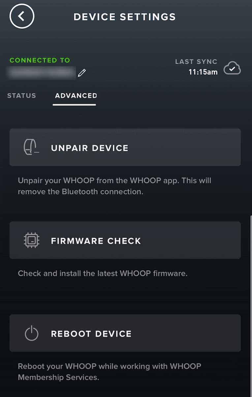This screenshot has width=252, height=397.
Task: Switch to the STATUS tab
Action: pyautogui.click(x=21, y=96)
